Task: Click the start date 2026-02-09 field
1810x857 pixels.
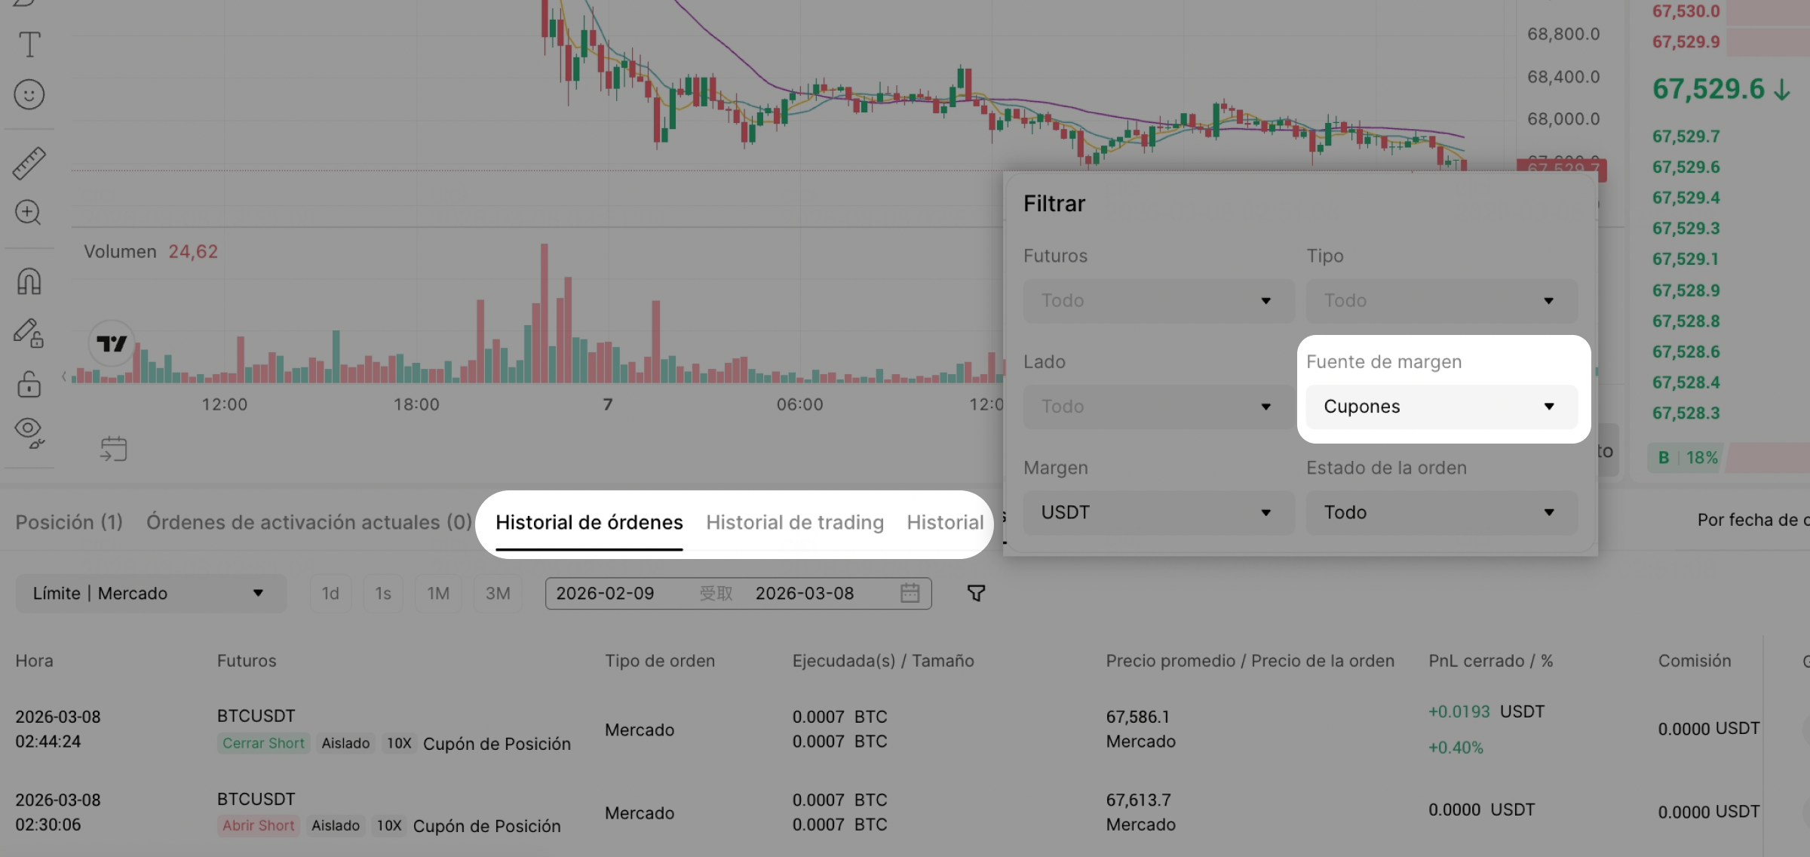Action: [x=605, y=594]
